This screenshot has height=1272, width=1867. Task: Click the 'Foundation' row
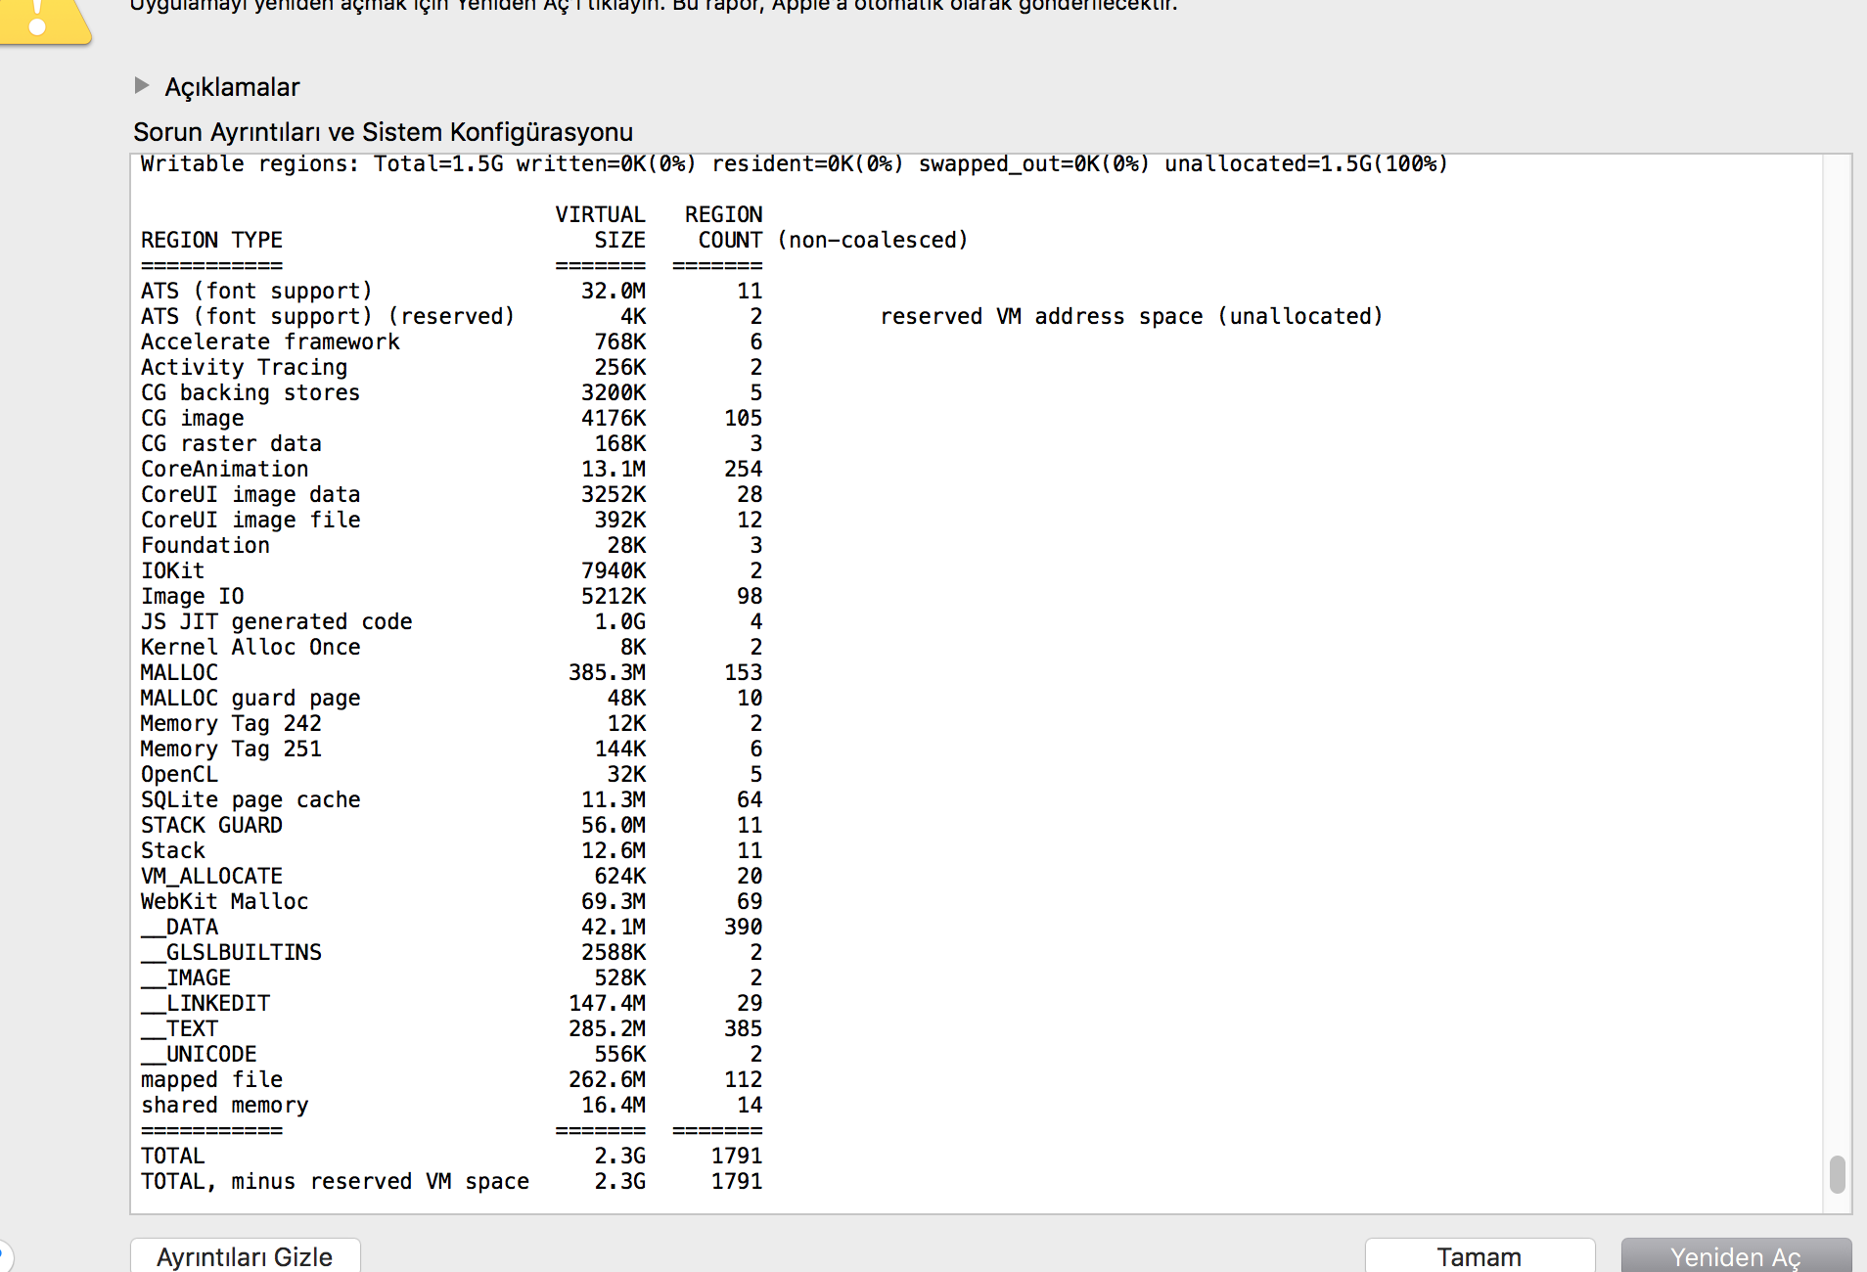(451, 545)
